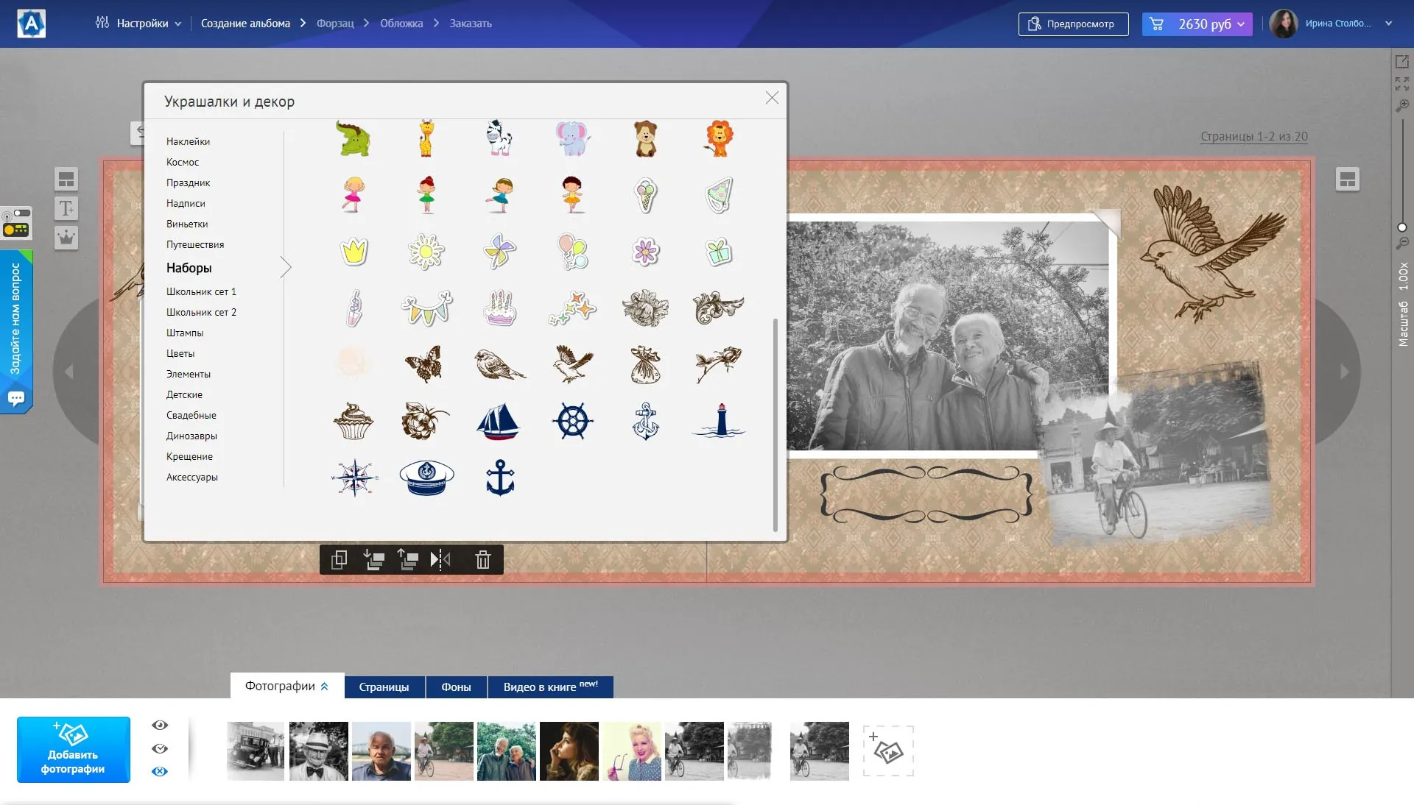Go to the Форзац step
Image resolution: width=1414 pixels, height=805 pixels.
click(x=335, y=24)
